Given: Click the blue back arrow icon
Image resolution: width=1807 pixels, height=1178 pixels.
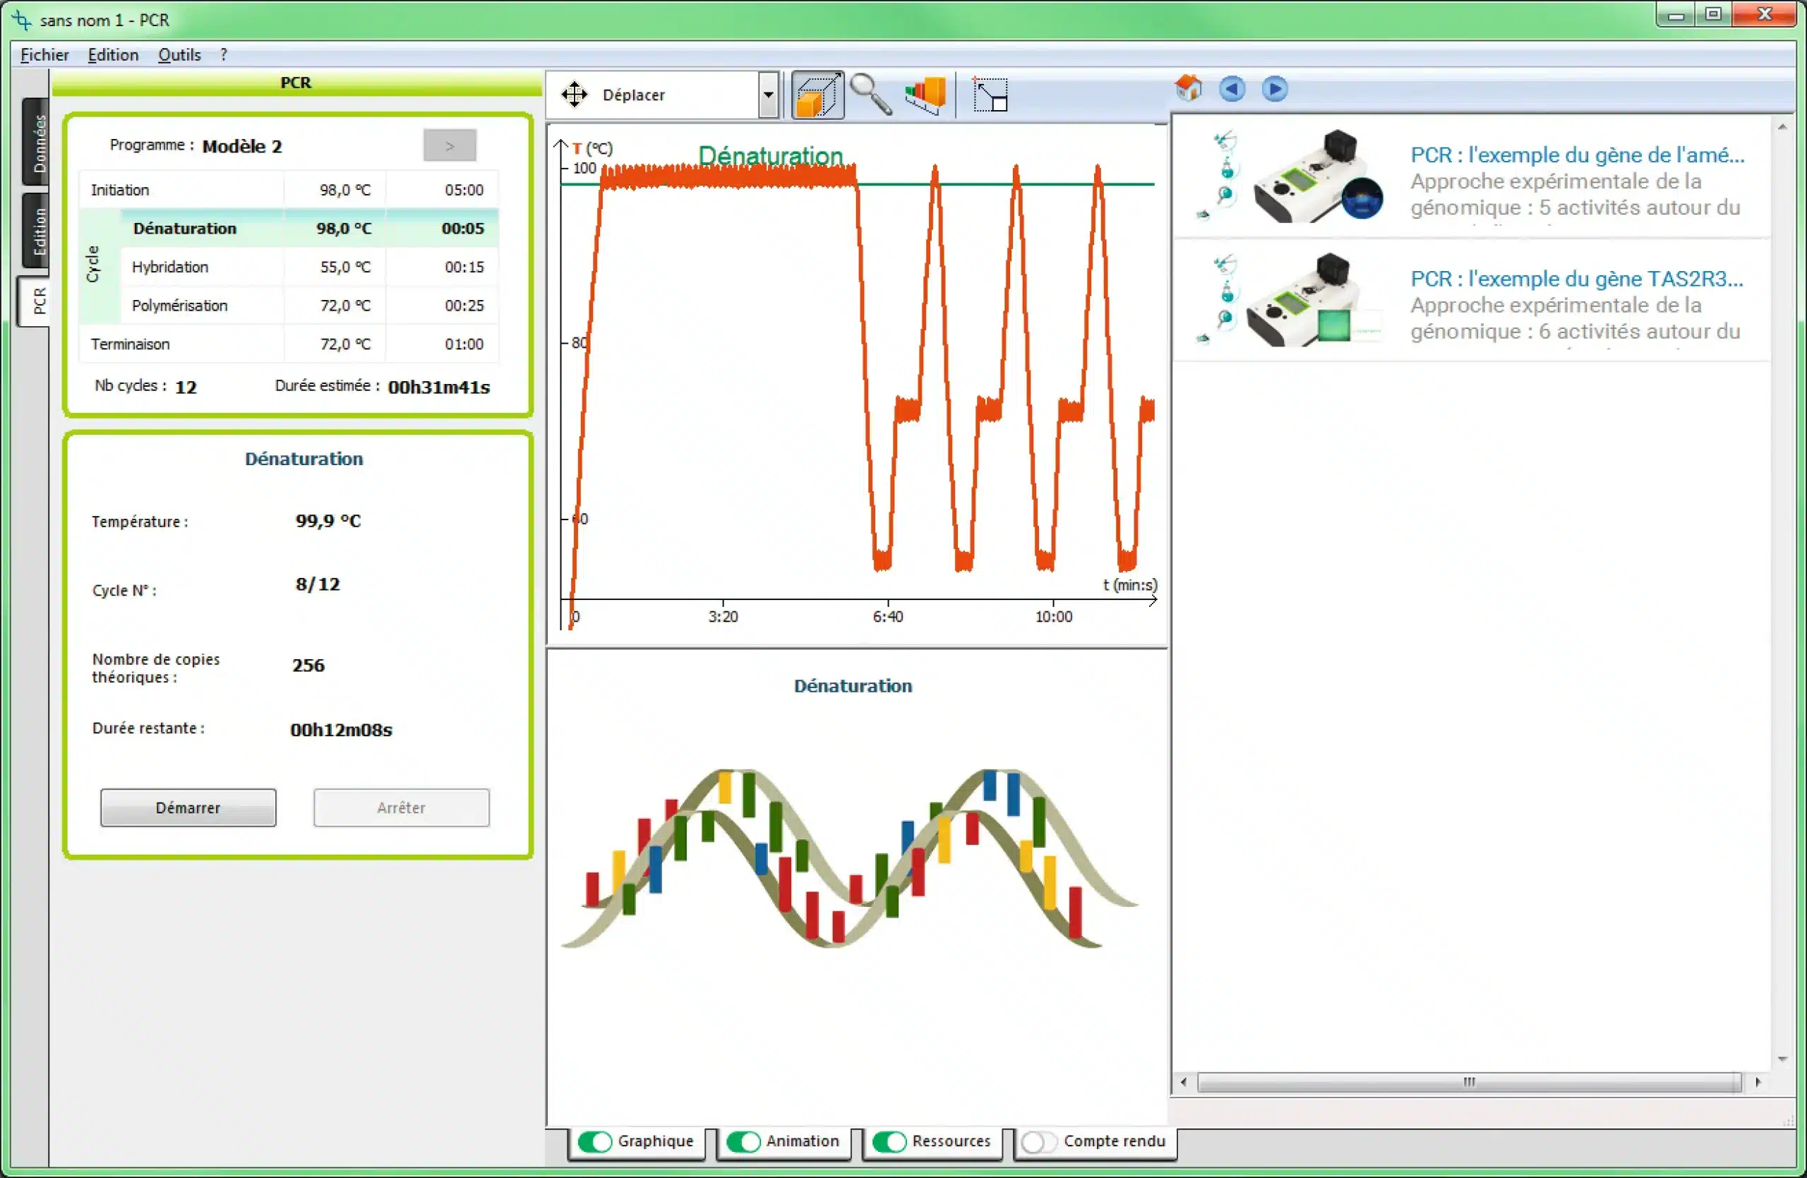Looking at the screenshot, I should 1232,89.
